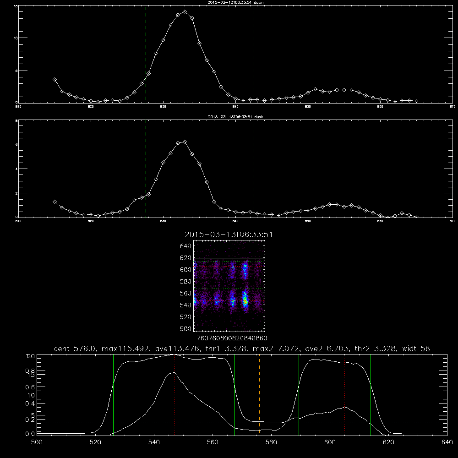The image size is (458, 458).
Task: Click the green solid line near 614 in bottom plot
Action: [371, 395]
